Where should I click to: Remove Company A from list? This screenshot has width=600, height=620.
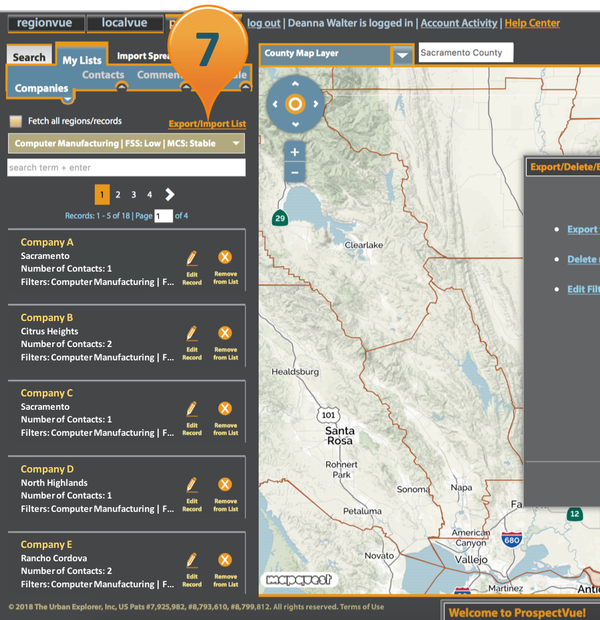[225, 257]
